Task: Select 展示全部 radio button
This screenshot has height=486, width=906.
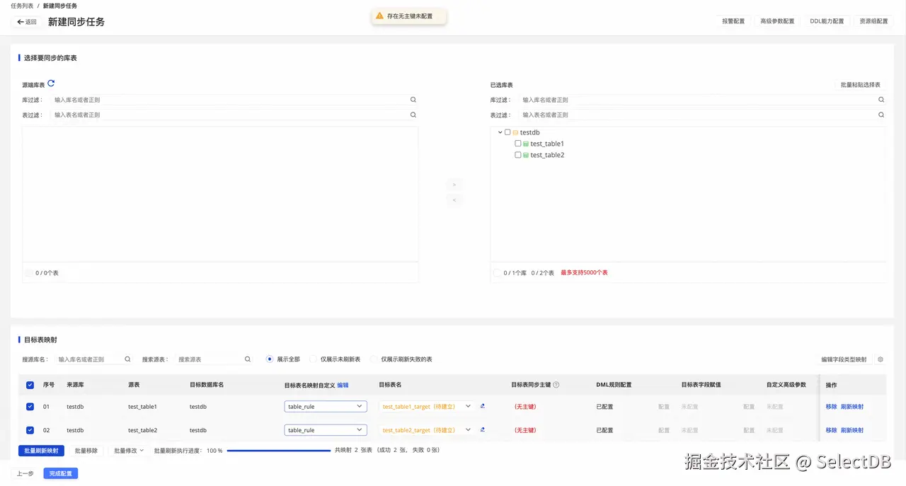Action: point(270,359)
